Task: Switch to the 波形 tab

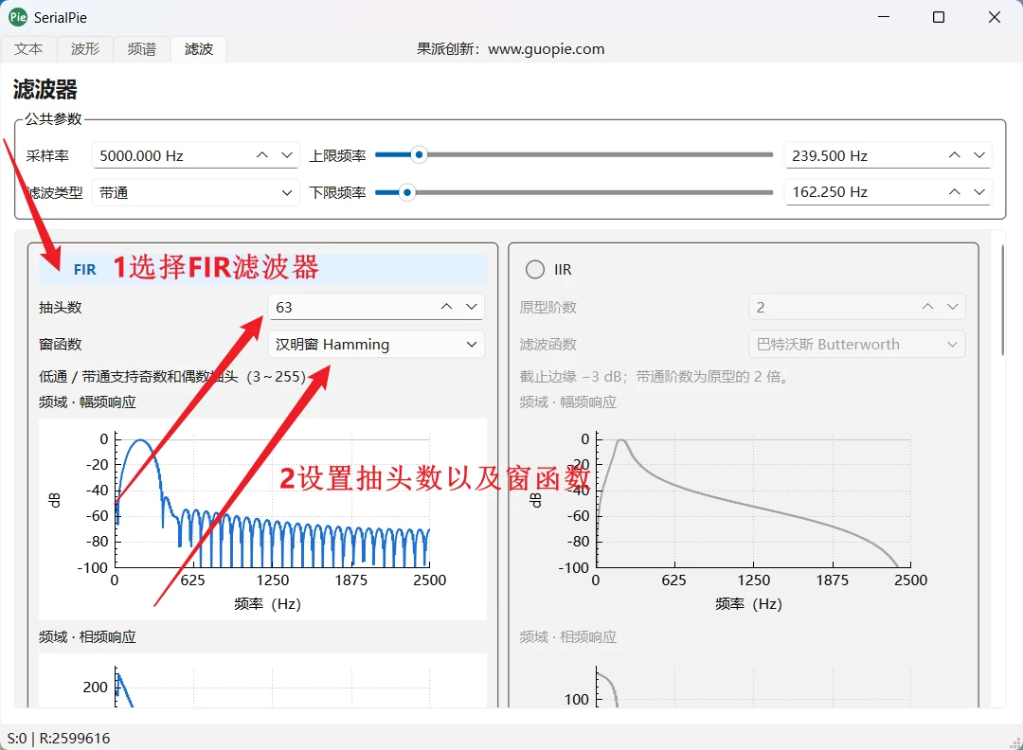Action: [x=85, y=49]
